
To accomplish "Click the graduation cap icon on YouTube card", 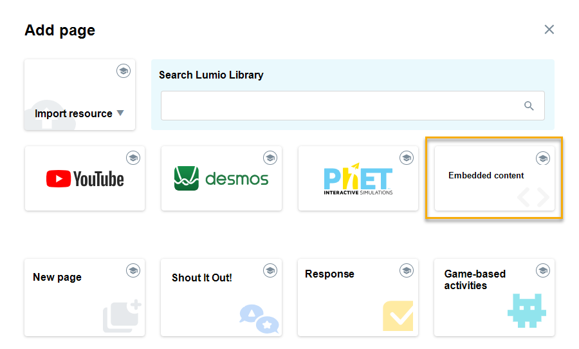I will 133,158.
